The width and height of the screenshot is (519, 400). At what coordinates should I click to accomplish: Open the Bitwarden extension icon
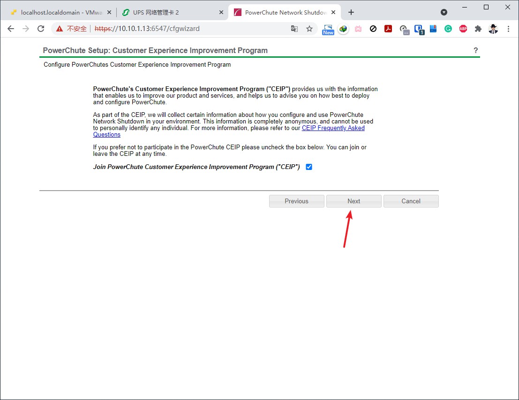click(x=419, y=29)
